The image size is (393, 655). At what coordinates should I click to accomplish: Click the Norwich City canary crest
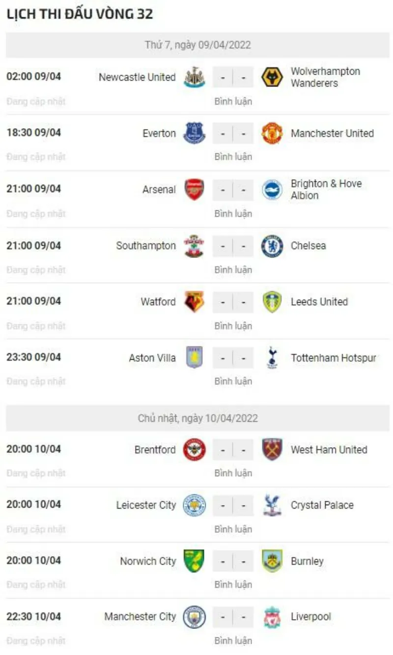[x=194, y=561]
